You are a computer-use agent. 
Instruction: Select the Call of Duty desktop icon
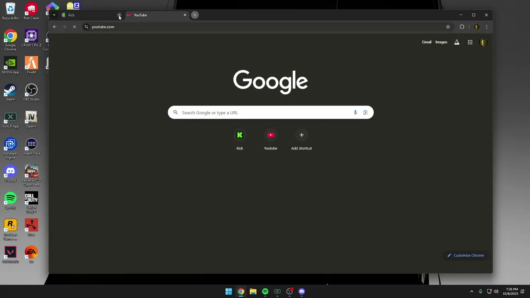click(31, 203)
